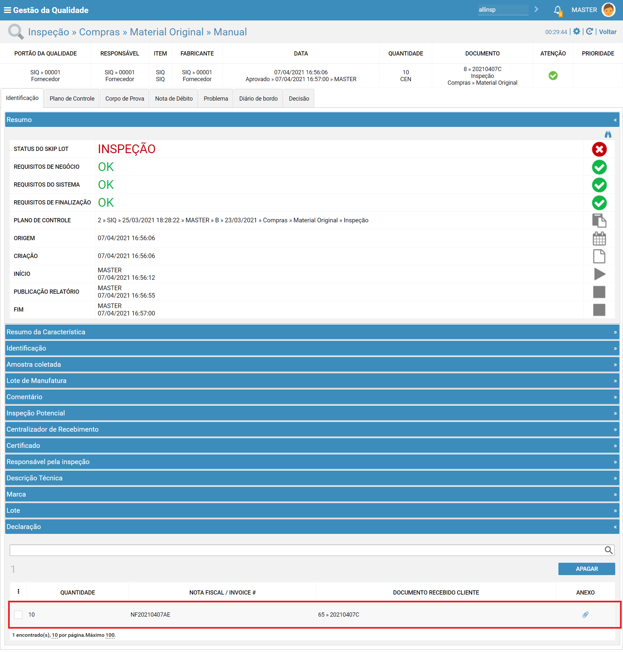Click the Compras breadcrumb link
The image size is (623, 652).
[x=99, y=32]
